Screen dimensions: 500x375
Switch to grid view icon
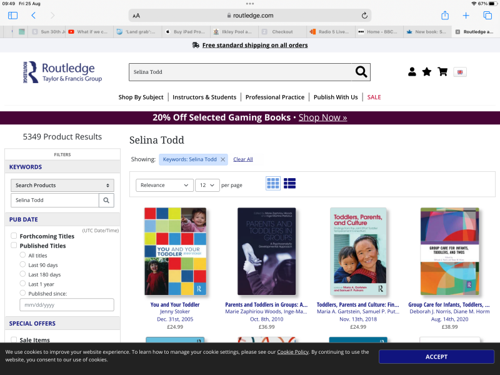273,183
